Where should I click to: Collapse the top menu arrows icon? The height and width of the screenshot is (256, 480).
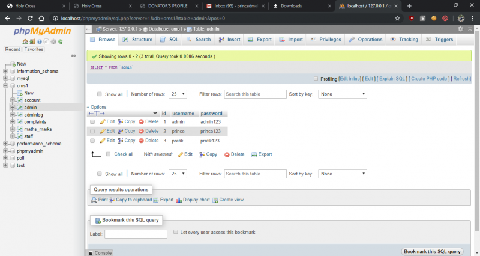click(470, 29)
